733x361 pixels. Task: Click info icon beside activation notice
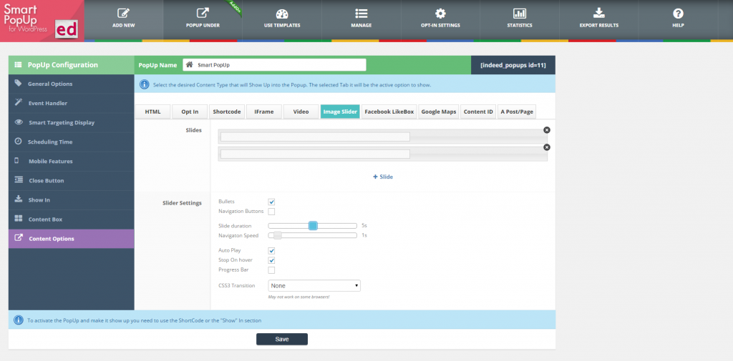point(18,320)
